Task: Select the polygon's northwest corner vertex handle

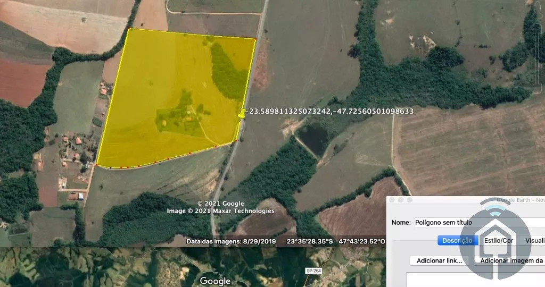Action: (128, 29)
